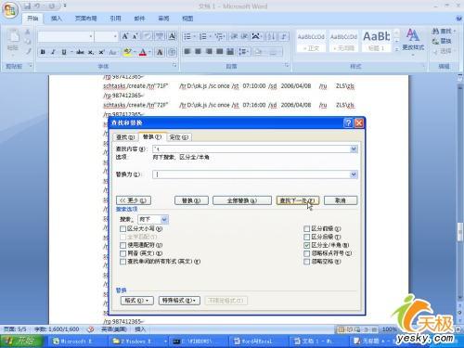Image resolution: width=464 pixels, height=348 pixels.
Task: Apply Strikethrough from the font group
Action: 81,52
